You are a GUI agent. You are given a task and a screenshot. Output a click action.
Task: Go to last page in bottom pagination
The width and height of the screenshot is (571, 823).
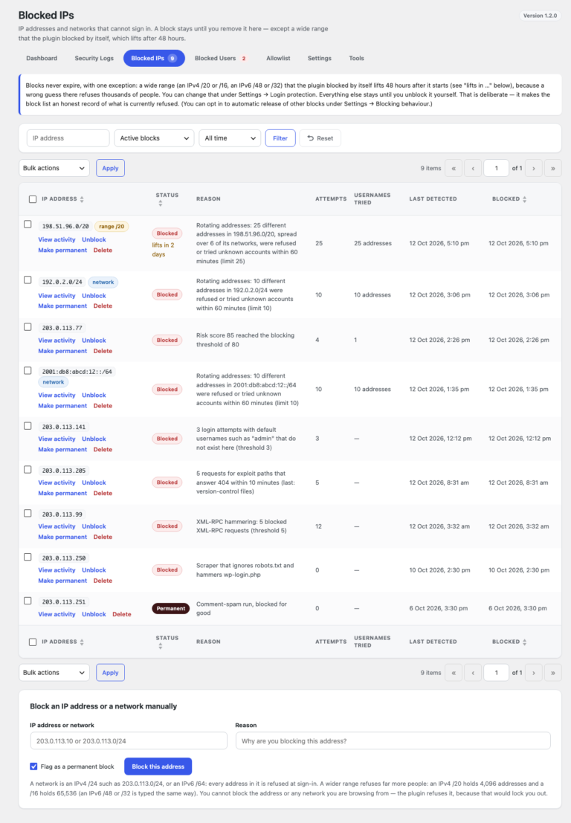(552, 672)
